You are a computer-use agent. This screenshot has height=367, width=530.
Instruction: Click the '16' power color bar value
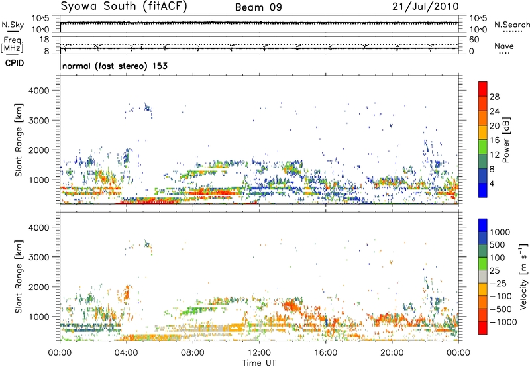[x=494, y=140]
